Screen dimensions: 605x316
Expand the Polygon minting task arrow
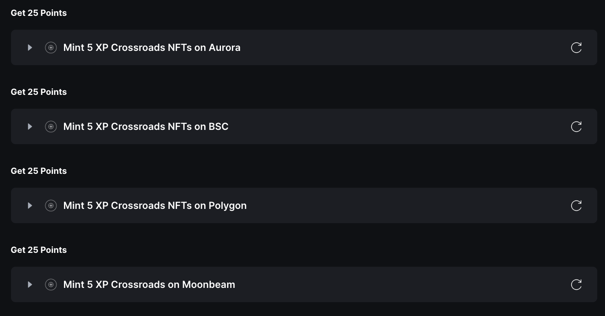30,206
